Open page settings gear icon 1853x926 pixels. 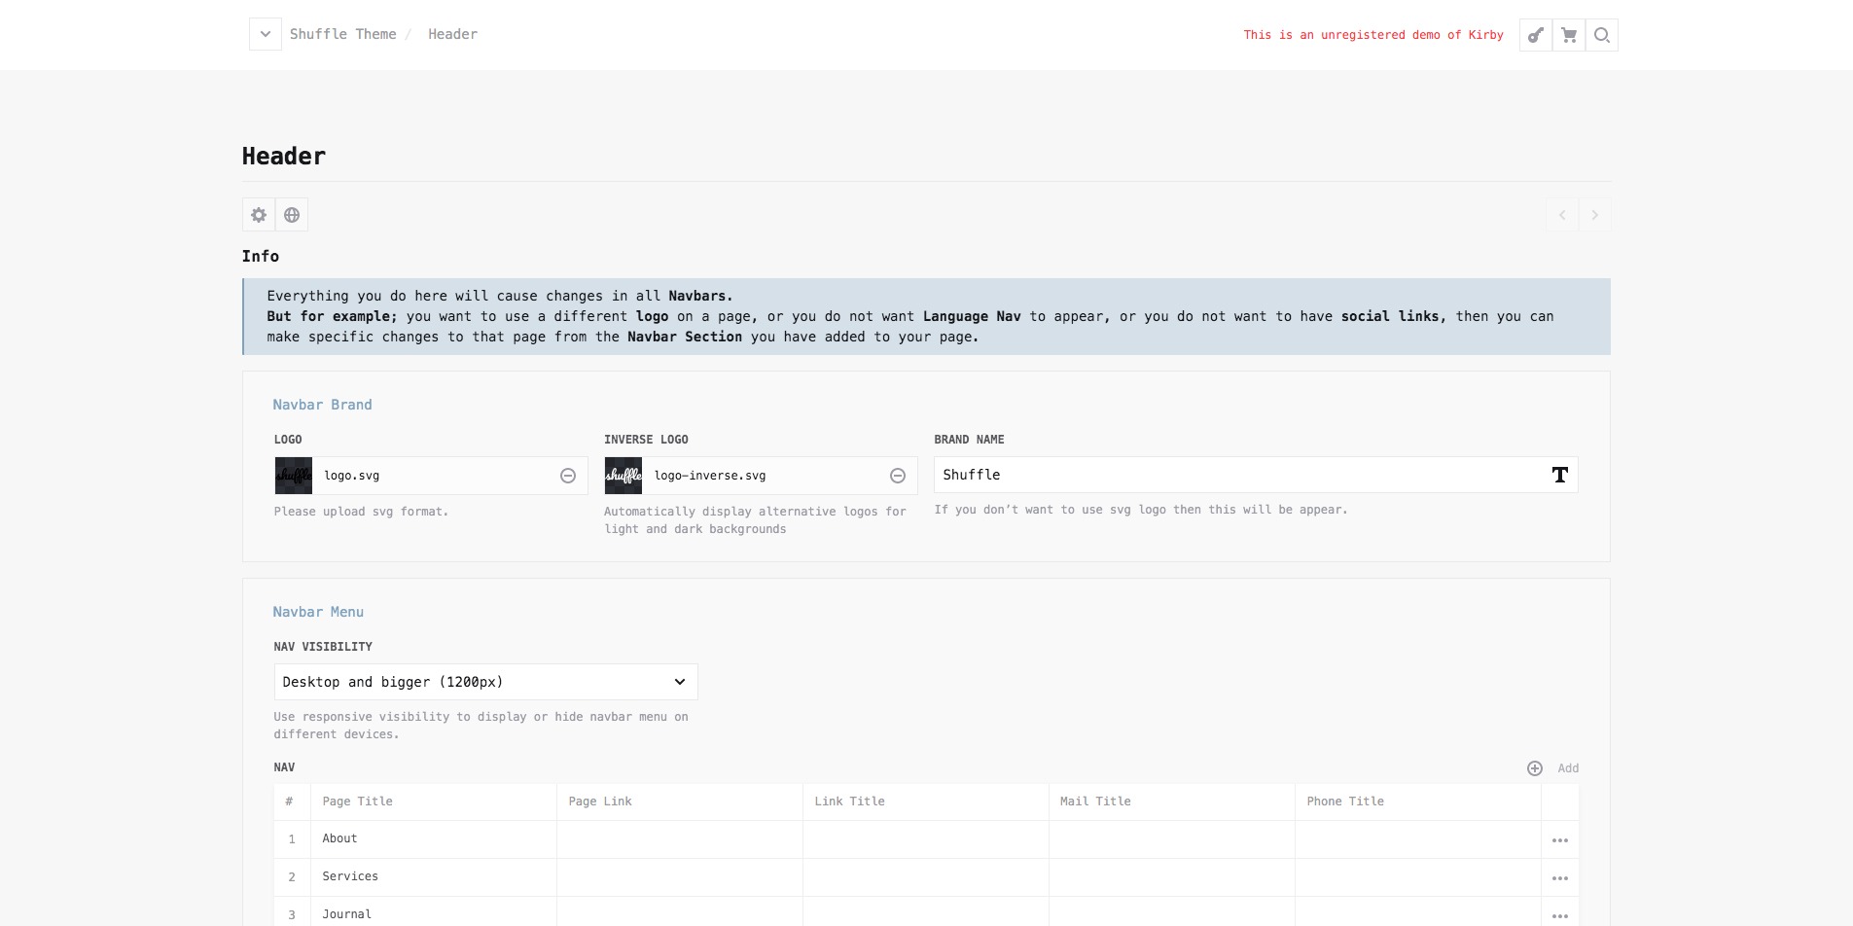pos(259,215)
